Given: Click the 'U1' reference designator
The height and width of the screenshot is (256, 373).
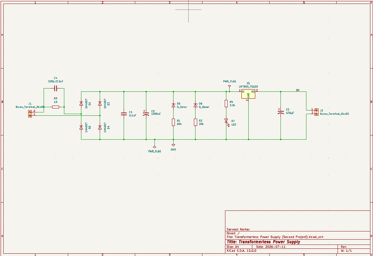Looking at the screenshot, I should click(248, 83).
